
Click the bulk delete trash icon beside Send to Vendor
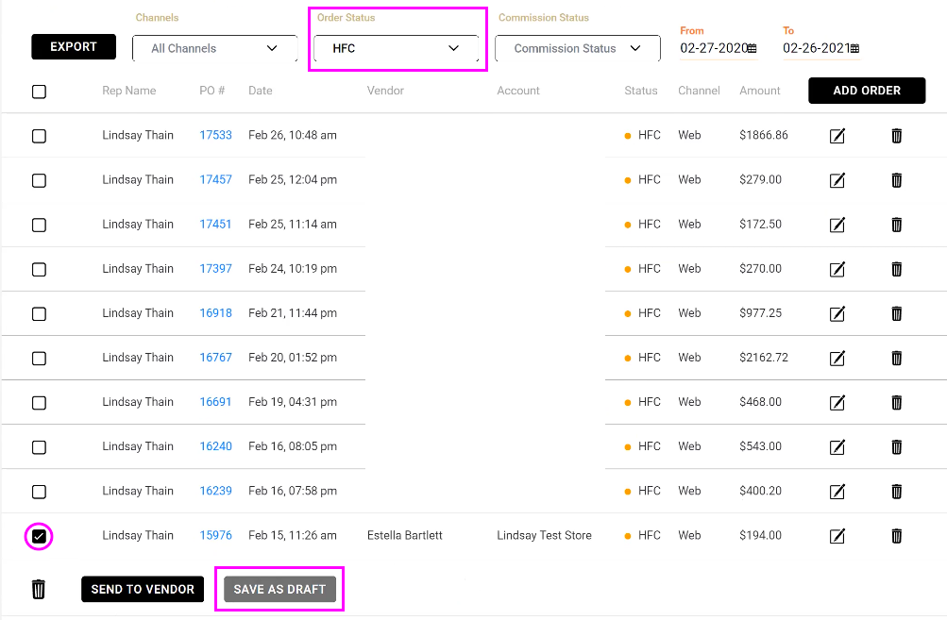tap(39, 590)
